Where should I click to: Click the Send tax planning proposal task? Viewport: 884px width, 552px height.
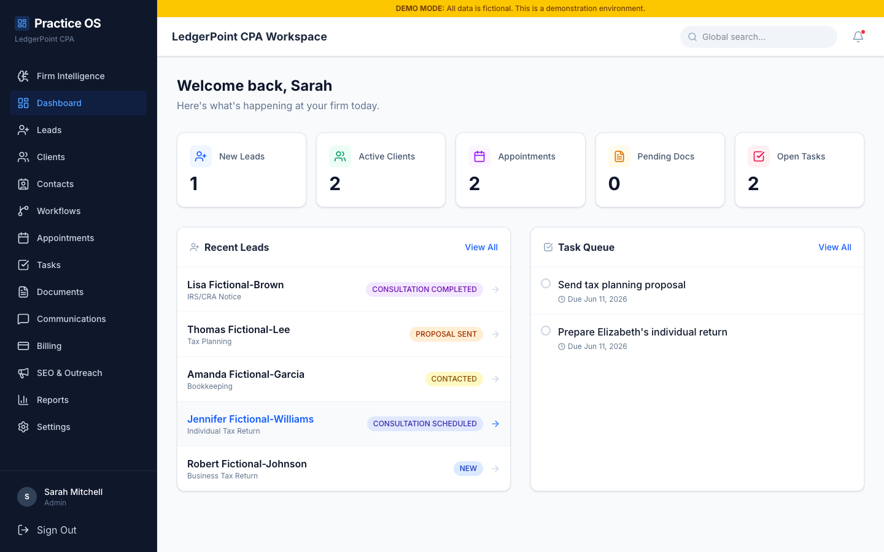click(x=622, y=285)
